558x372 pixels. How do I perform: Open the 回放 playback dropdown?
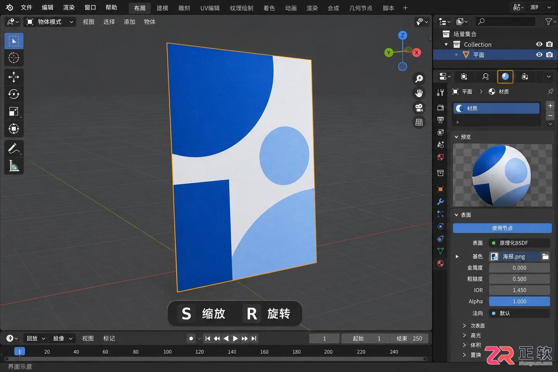point(36,339)
